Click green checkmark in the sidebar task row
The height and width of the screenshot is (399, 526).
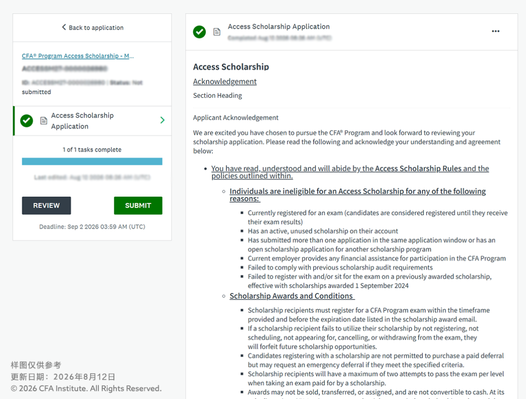pos(26,121)
